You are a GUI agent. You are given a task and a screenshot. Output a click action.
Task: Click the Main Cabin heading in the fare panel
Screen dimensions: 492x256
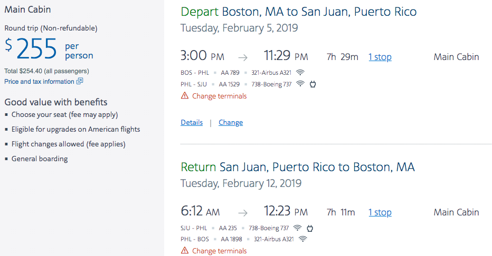(27, 9)
